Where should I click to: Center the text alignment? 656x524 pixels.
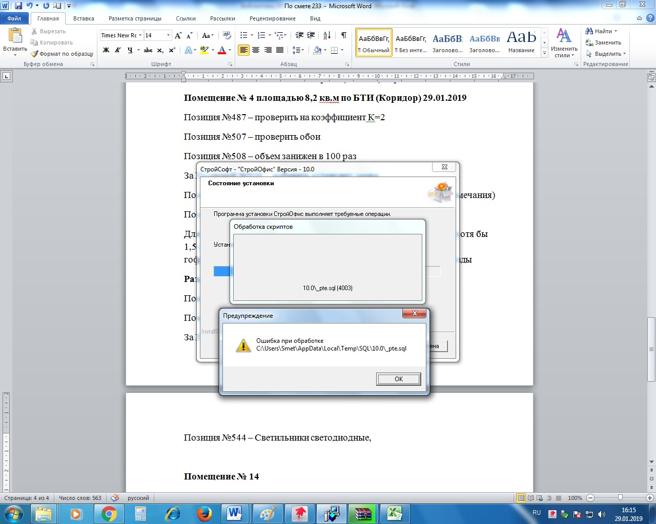[256, 50]
